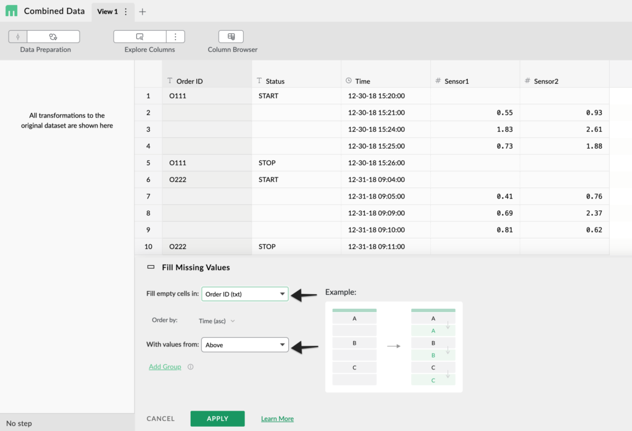
Task: Collapse the Fill Missing Values panel icon
Action: click(151, 267)
